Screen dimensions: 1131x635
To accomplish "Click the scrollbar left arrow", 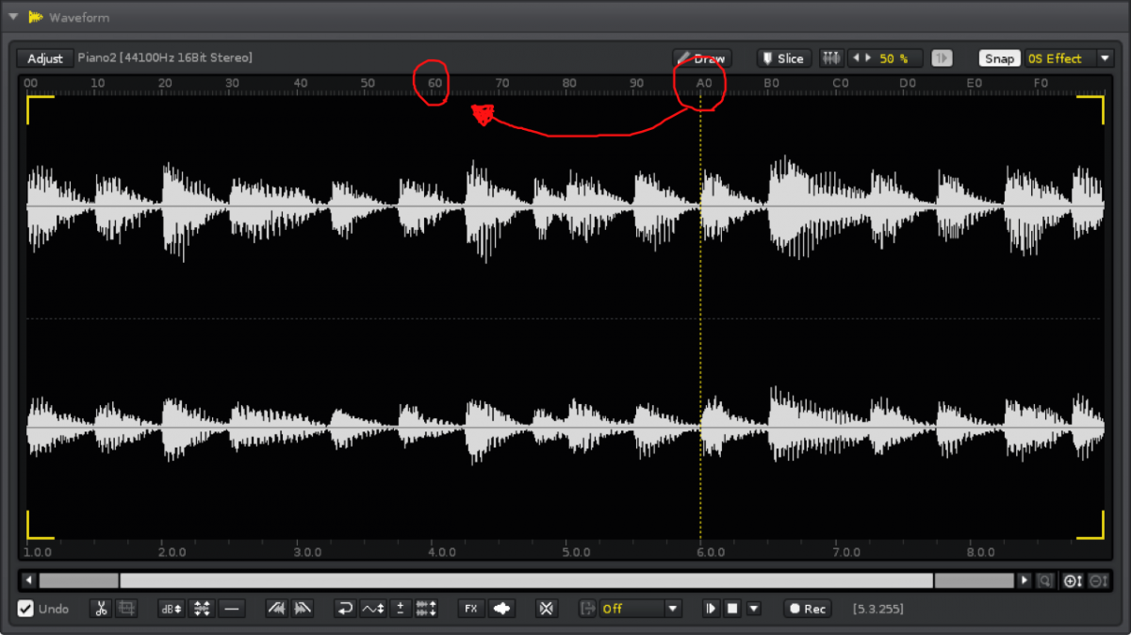I will pos(29,580).
